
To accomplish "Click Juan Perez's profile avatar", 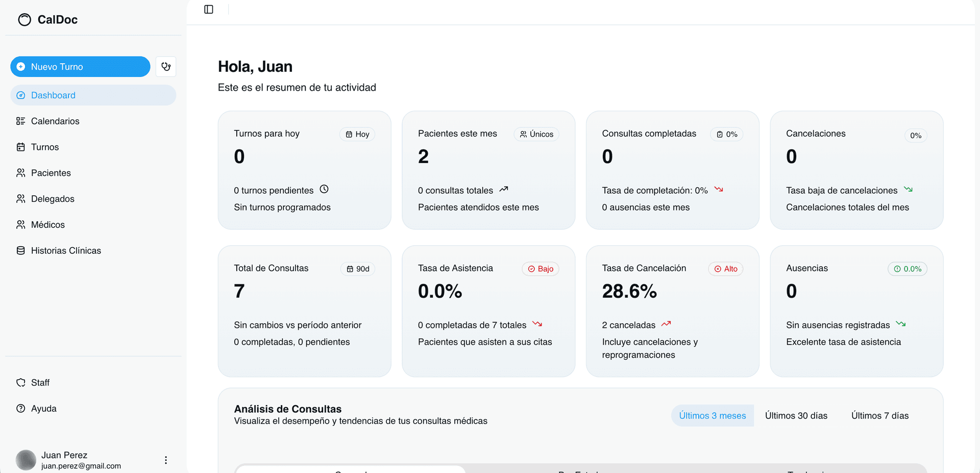I will (26, 460).
